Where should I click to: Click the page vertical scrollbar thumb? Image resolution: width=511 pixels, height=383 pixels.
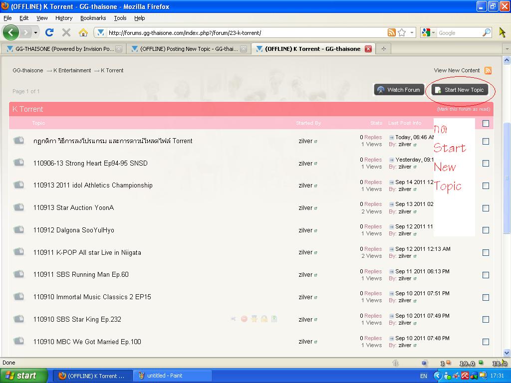click(507, 178)
